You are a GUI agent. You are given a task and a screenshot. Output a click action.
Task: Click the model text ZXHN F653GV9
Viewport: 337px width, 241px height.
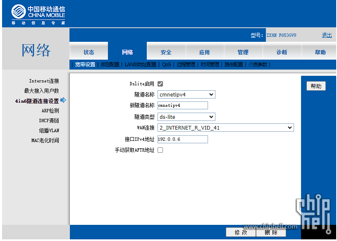[x=281, y=35]
